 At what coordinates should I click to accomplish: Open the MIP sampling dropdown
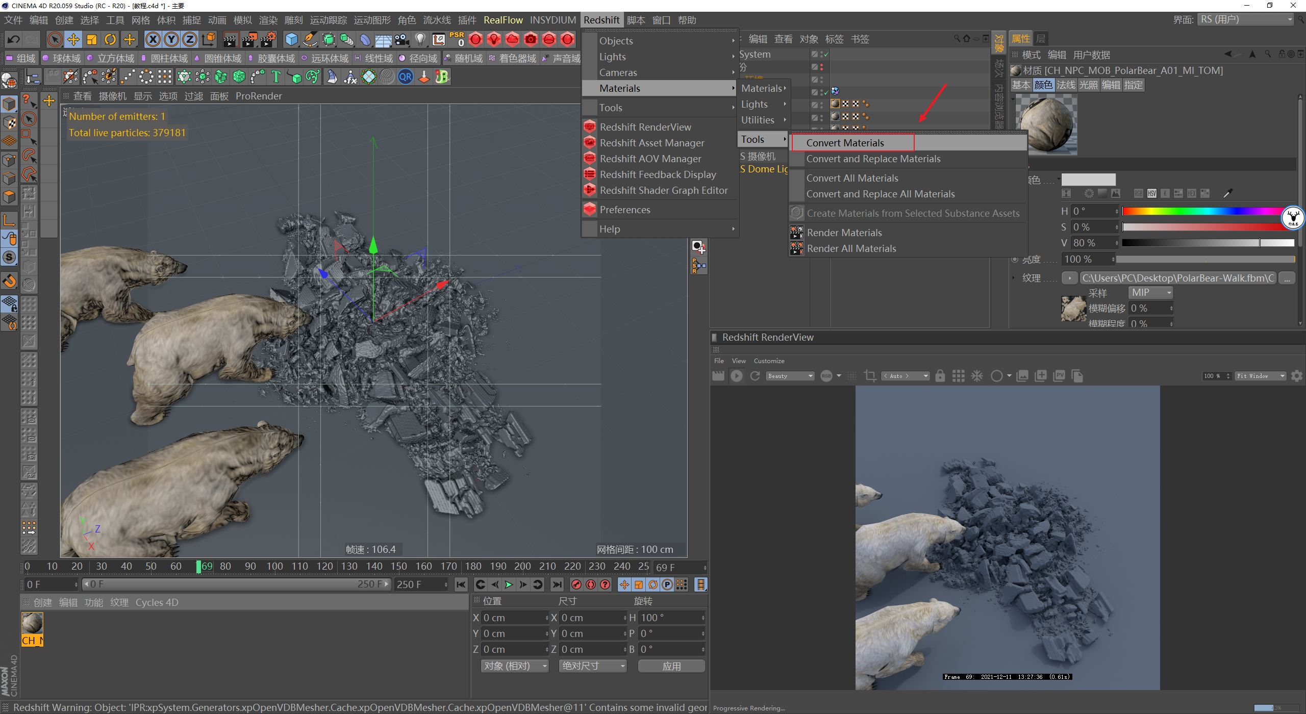1151,293
